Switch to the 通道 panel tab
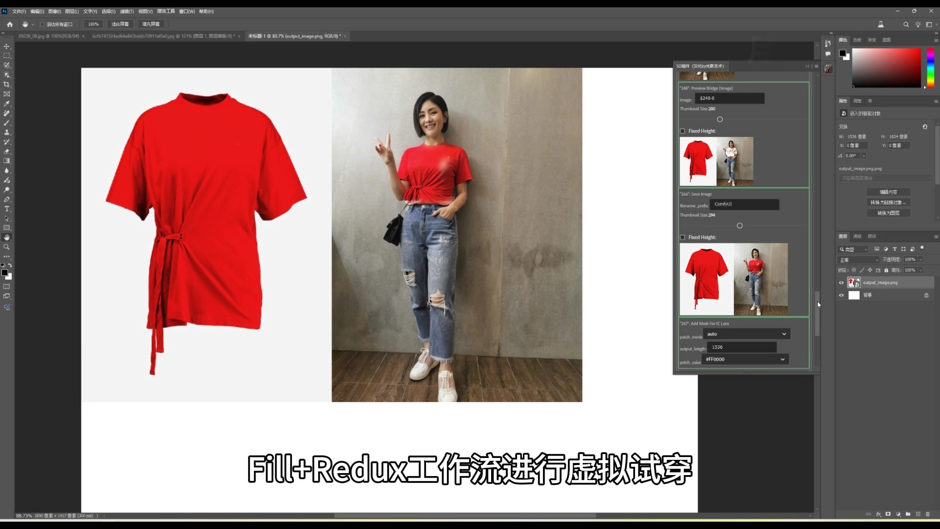The image size is (940, 529). (x=857, y=236)
